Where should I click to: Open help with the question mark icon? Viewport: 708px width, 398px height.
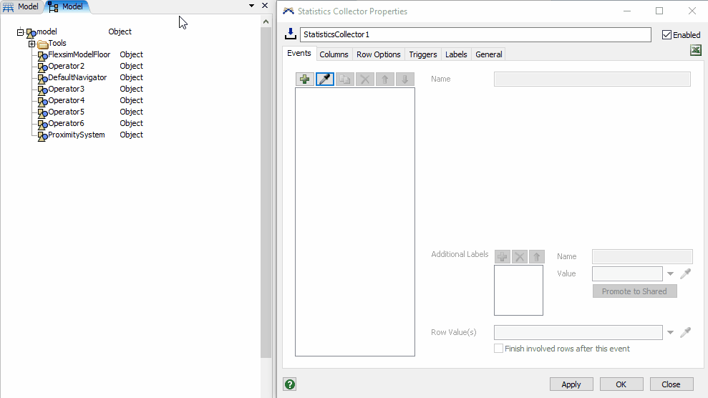(x=290, y=384)
